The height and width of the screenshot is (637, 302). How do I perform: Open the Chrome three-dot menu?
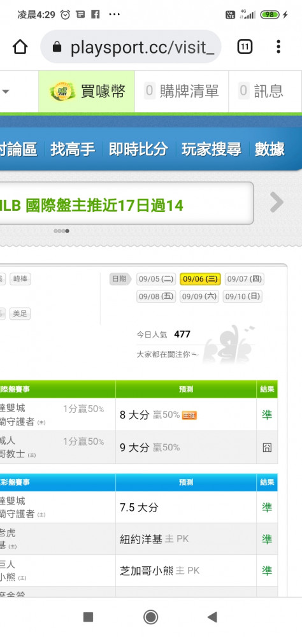(x=278, y=47)
